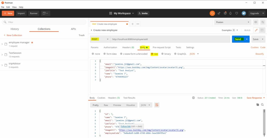This screenshot has width=267, height=138.
Task: Expand the Create new employee description
Action: click(92, 30)
